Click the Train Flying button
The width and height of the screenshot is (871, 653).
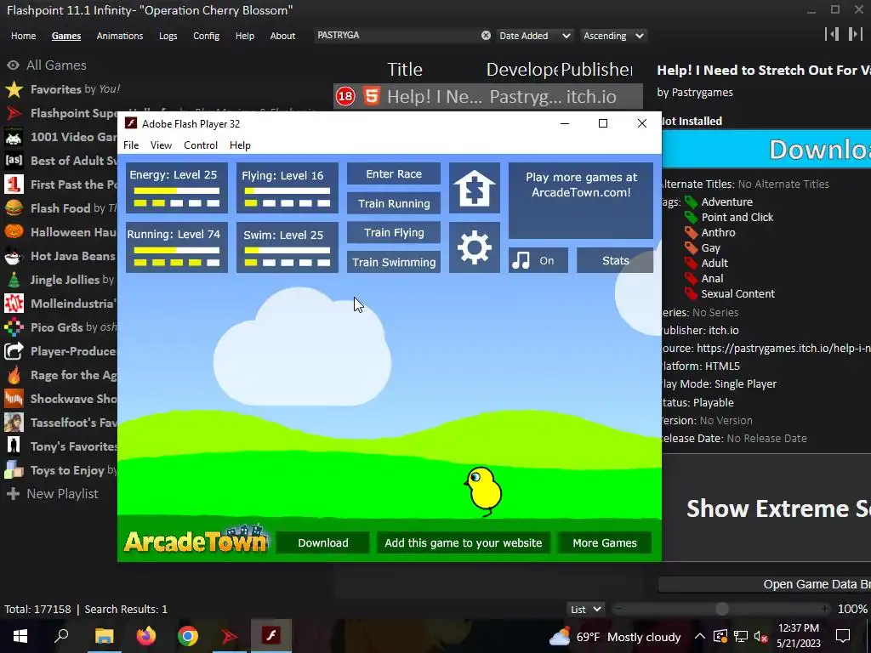pos(394,233)
